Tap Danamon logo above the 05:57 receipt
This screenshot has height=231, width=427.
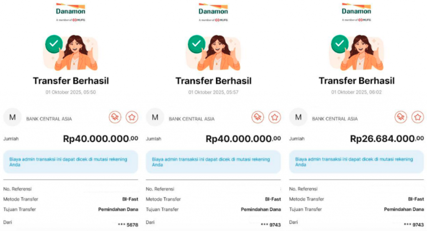213,11
